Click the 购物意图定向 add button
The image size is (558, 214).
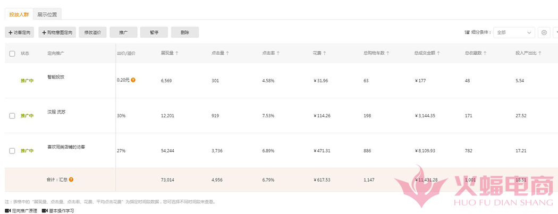[57, 32]
